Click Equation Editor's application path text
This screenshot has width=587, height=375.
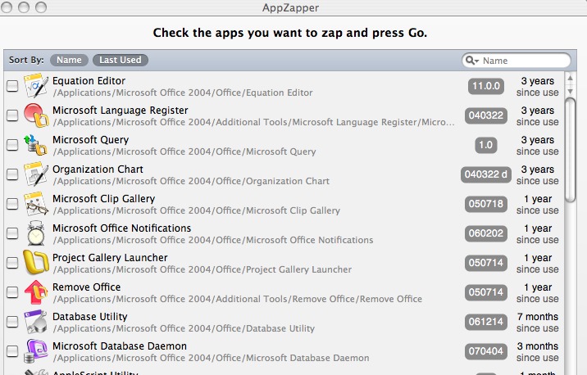coord(183,93)
